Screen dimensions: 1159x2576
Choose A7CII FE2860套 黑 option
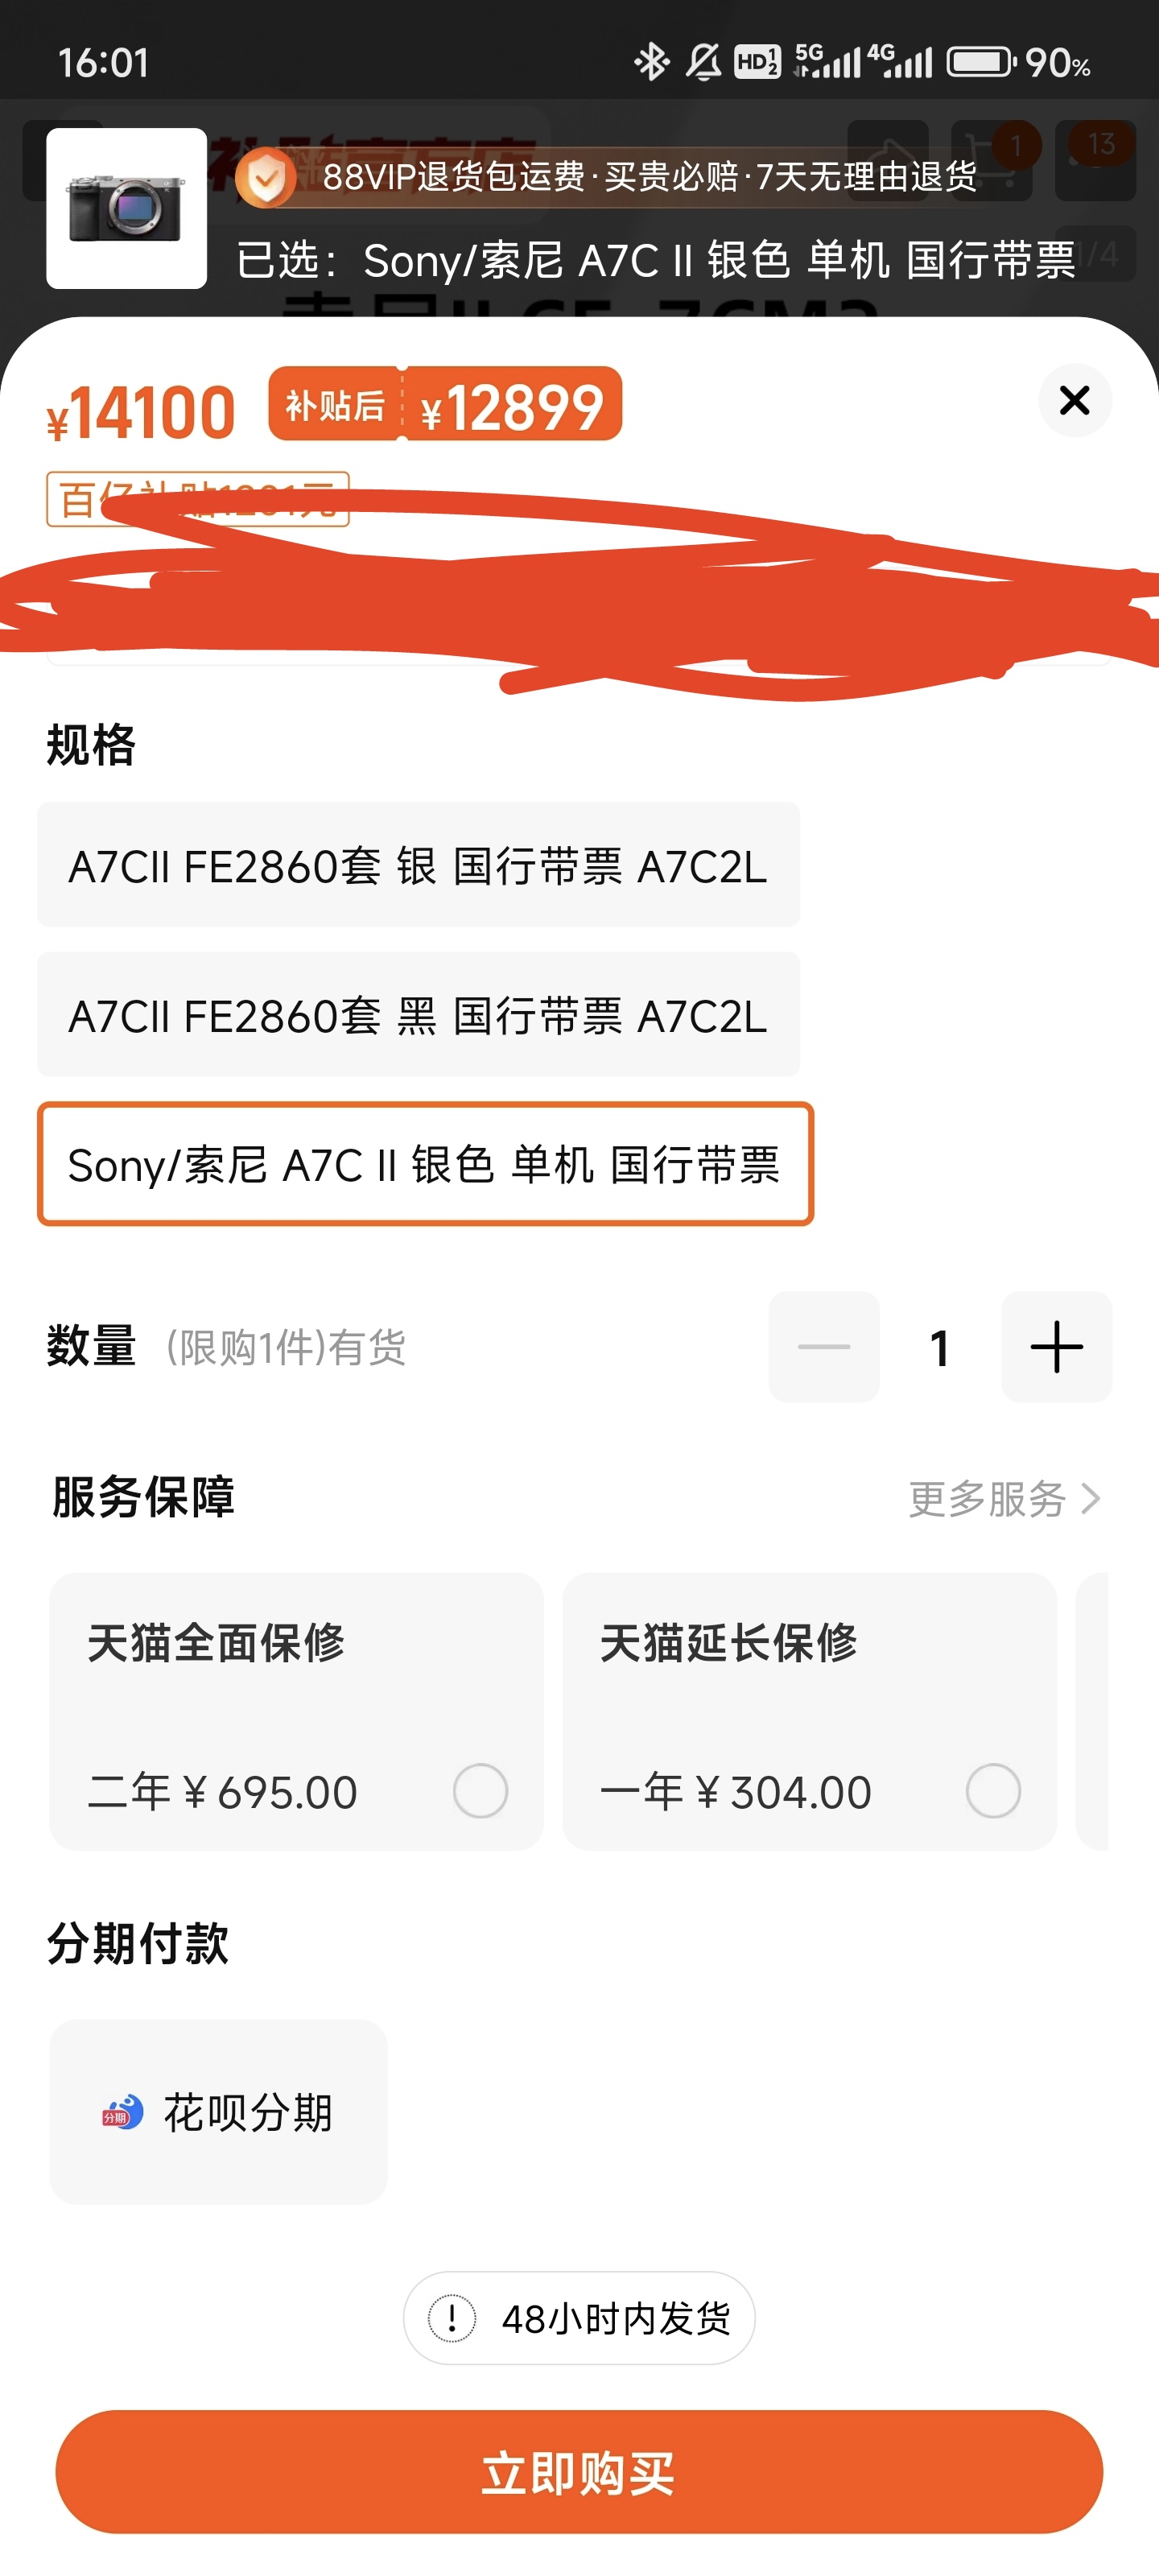pos(418,1015)
